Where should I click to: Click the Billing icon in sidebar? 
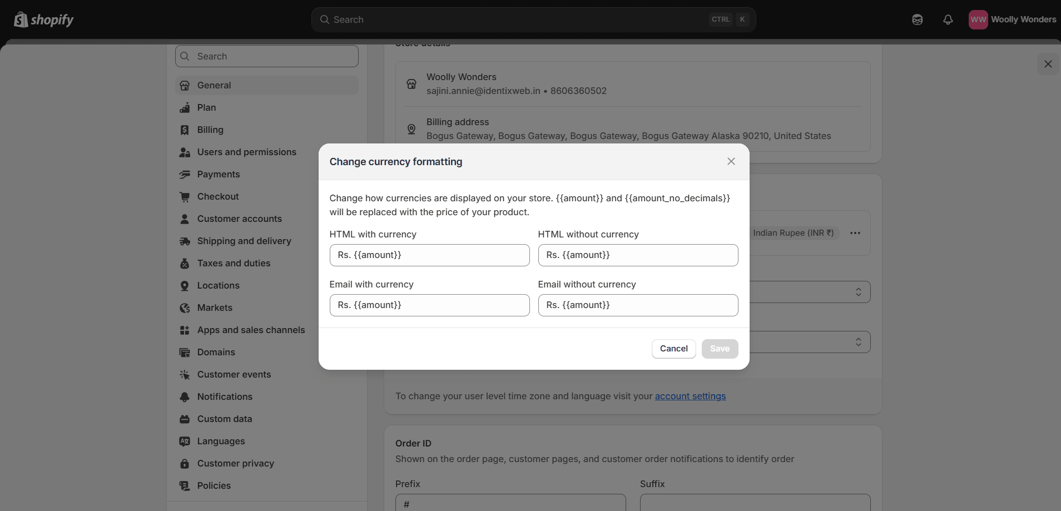click(185, 130)
